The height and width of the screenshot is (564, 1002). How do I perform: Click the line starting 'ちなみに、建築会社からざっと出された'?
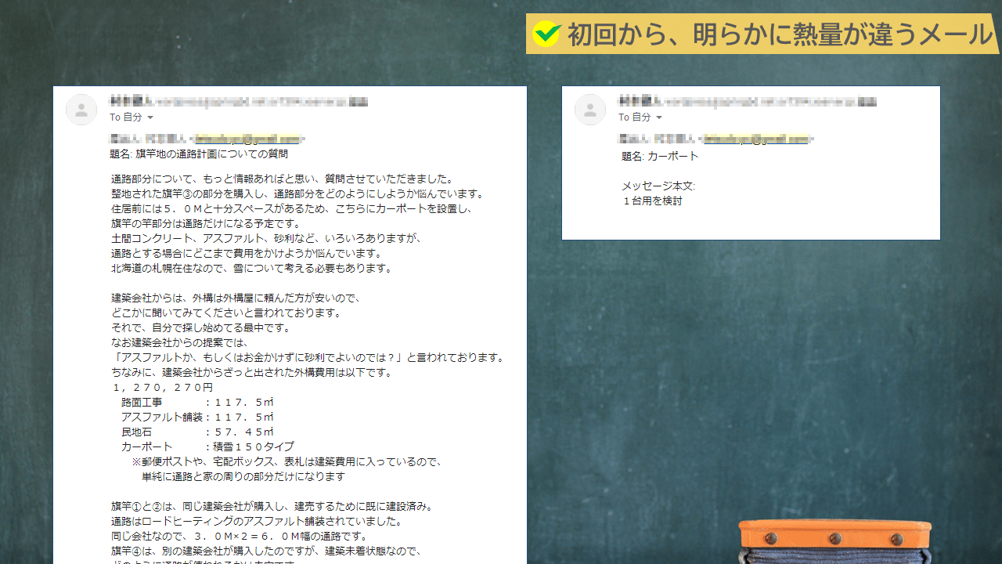(251, 373)
